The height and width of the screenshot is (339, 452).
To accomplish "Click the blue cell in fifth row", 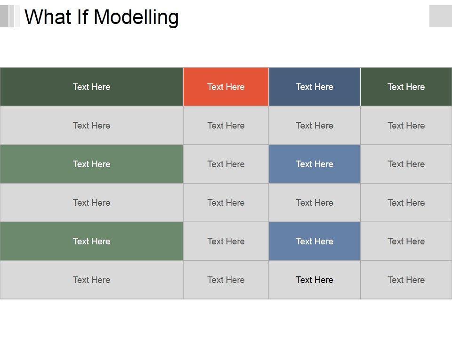I will point(315,241).
